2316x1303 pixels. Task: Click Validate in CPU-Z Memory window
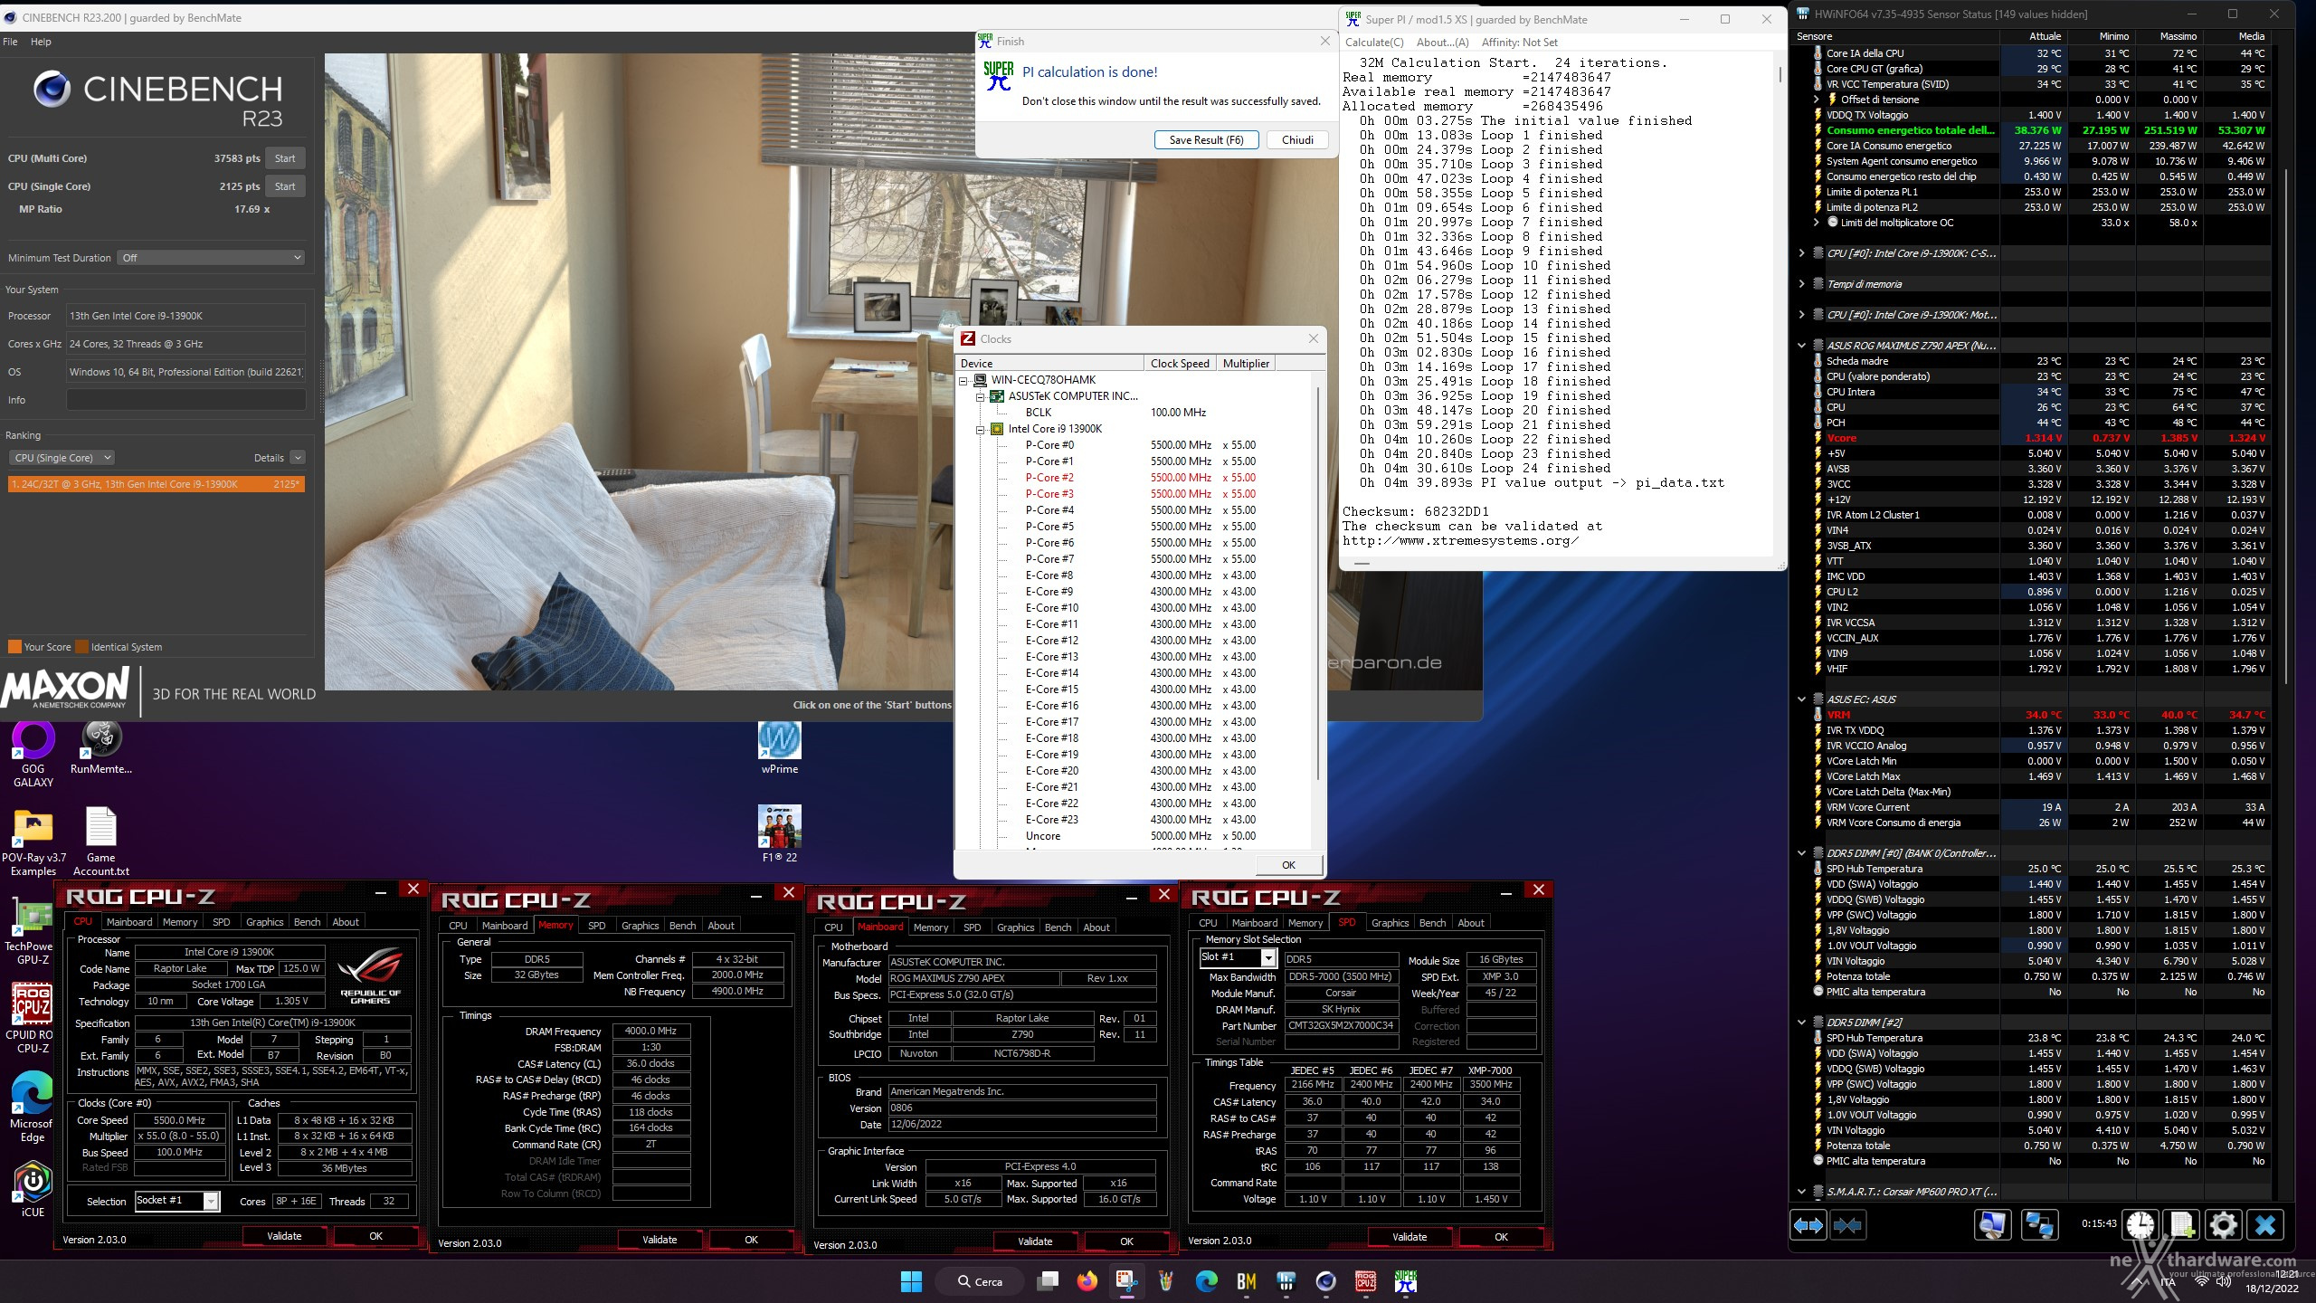click(x=660, y=1240)
